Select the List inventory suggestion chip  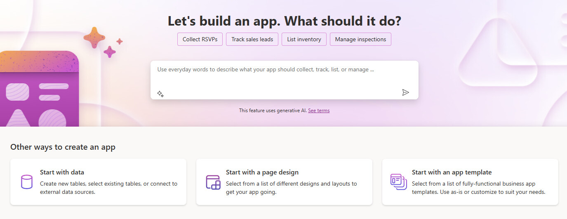pos(304,40)
